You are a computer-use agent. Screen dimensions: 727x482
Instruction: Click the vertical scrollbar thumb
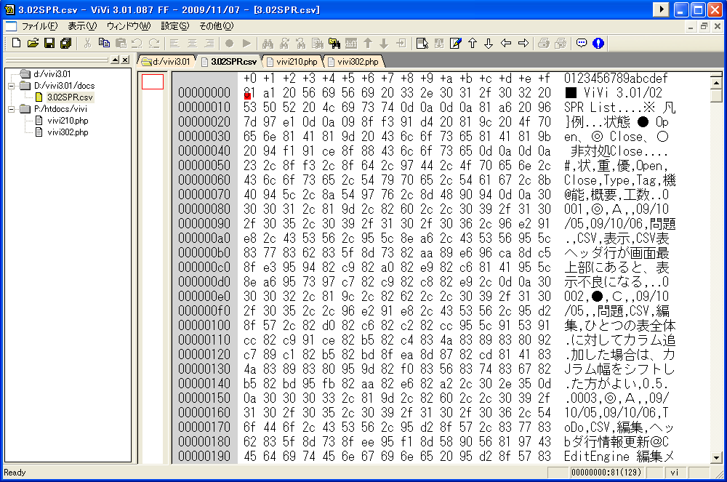(x=716, y=95)
